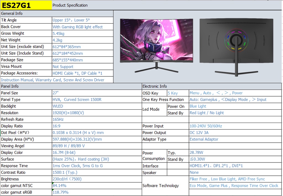Click the Brightness value 230cd/㎡
The image size is (283, 196).
(97, 179)
